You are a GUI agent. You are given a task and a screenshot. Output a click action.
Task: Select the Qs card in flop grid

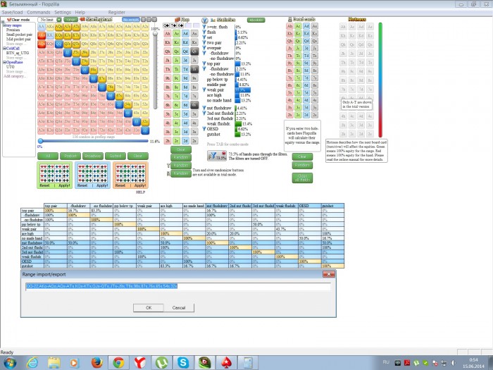(x=194, y=51)
